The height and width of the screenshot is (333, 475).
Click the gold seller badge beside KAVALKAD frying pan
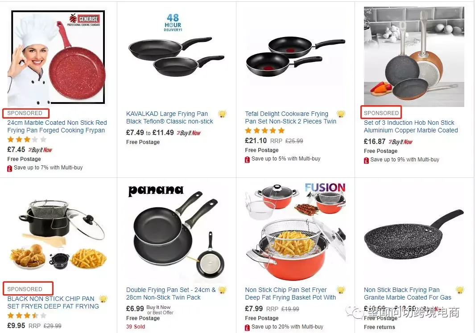tap(223, 114)
